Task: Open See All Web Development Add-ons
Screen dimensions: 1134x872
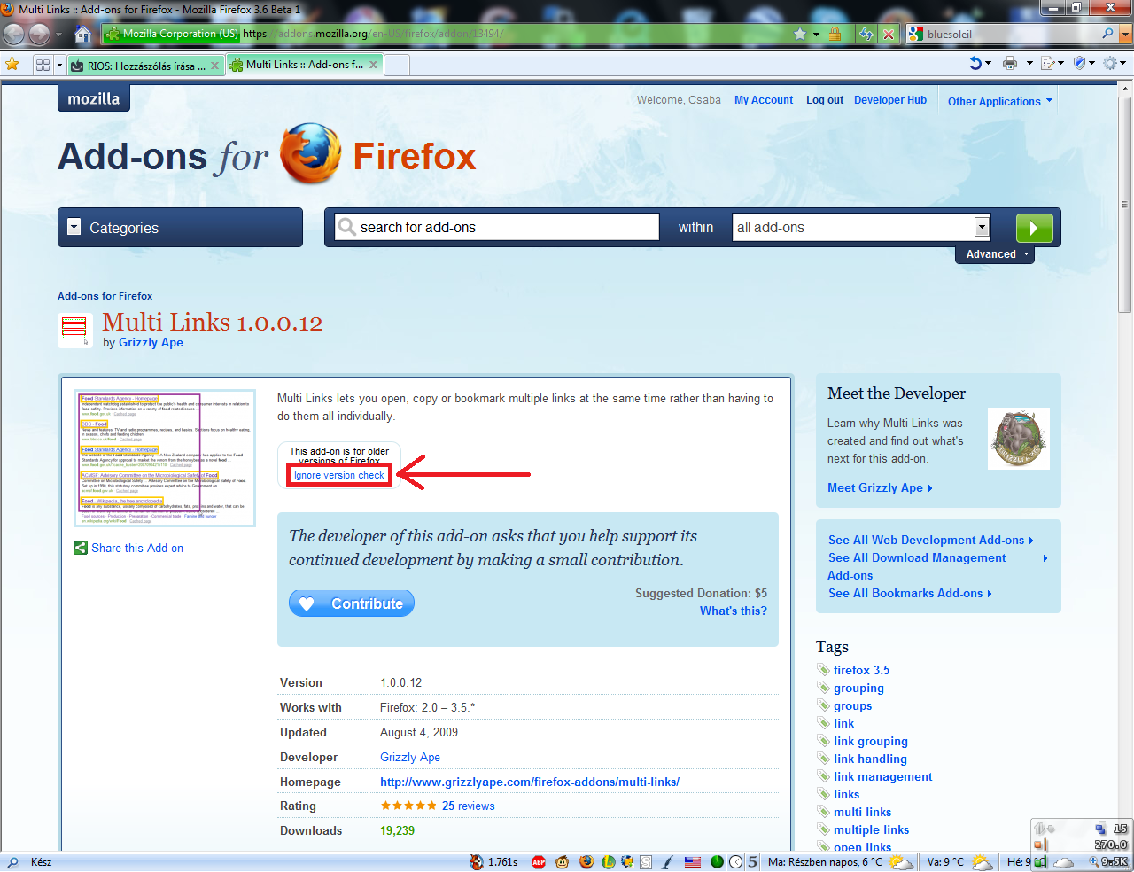Action: click(930, 540)
